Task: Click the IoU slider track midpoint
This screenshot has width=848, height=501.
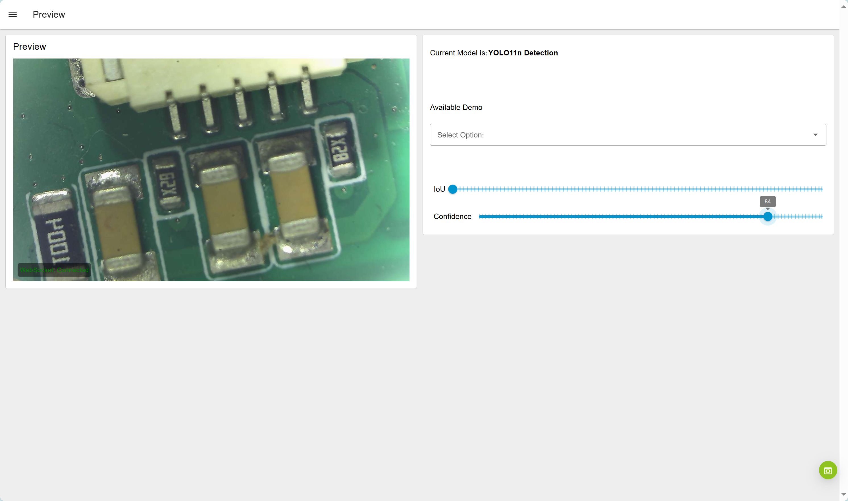Action: tap(637, 189)
